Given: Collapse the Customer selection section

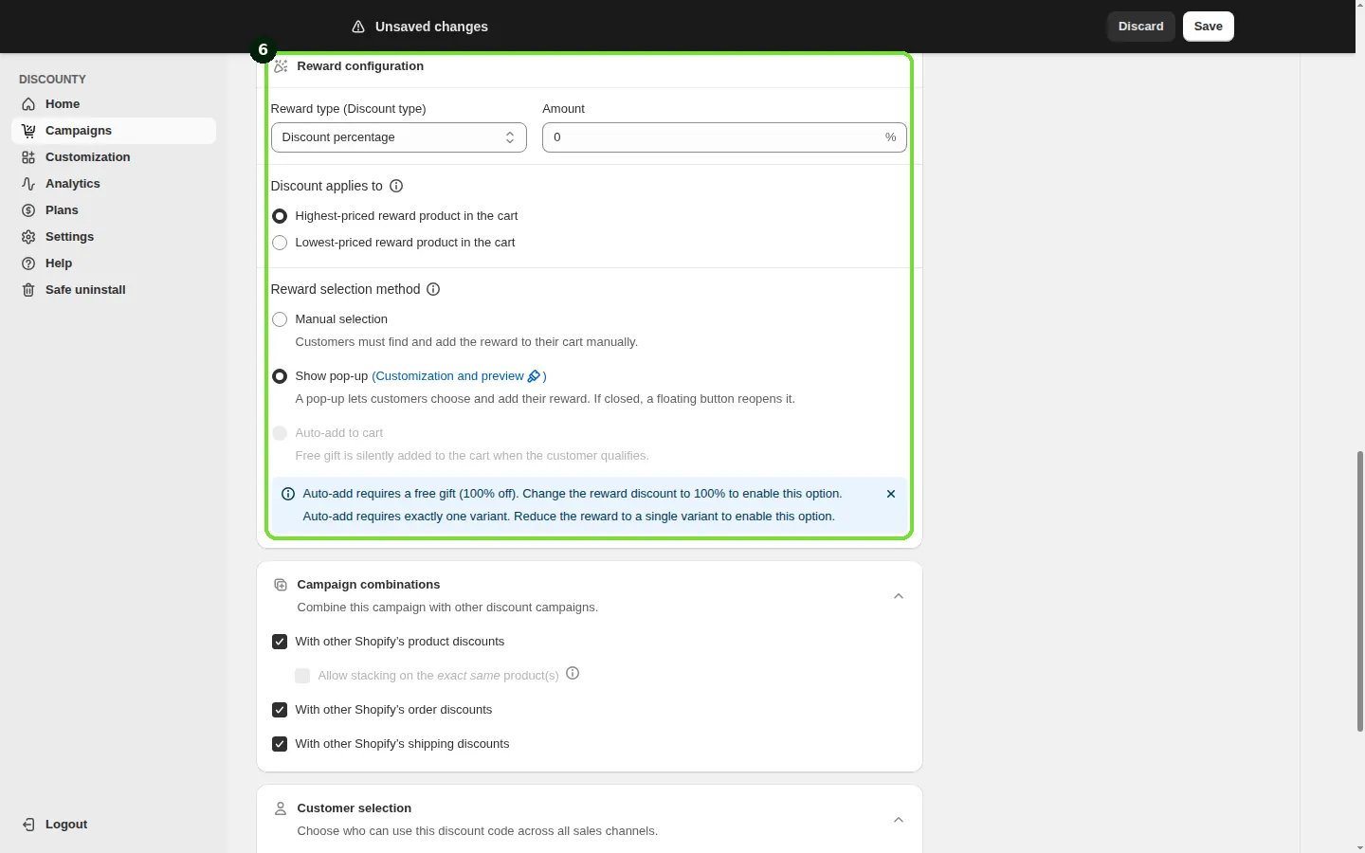Looking at the screenshot, I should [899, 820].
